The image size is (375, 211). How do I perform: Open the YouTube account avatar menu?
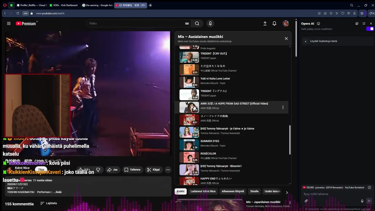[x=286, y=23]
